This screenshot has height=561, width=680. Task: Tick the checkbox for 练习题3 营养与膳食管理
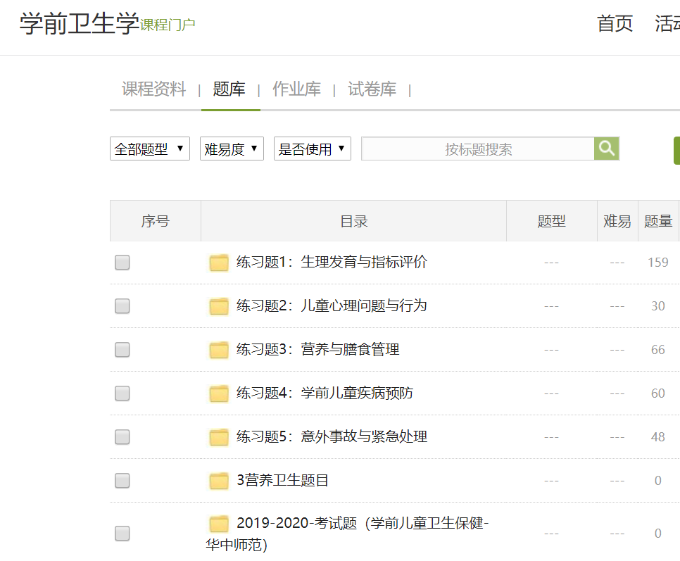(122, 350)
